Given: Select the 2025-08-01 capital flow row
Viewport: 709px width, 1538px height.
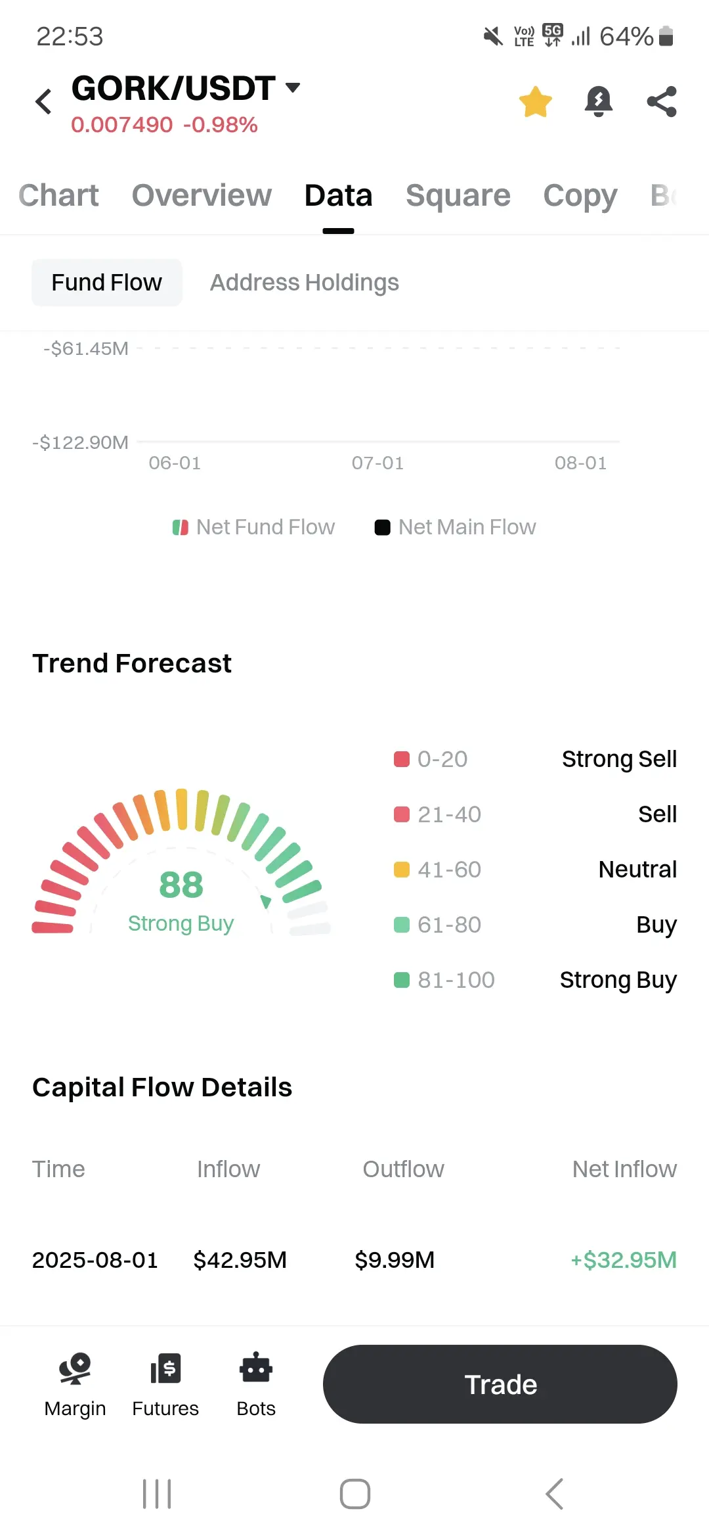Looking at the screenshot, I should [x=354, y=1260].
